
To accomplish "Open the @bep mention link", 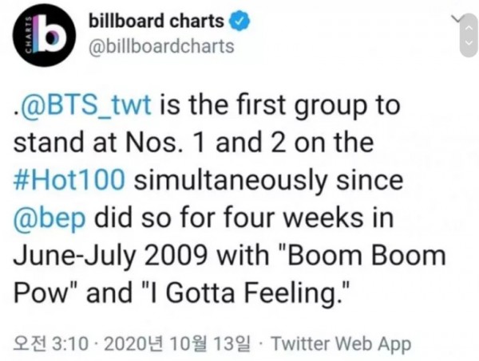I will point(49,218).
